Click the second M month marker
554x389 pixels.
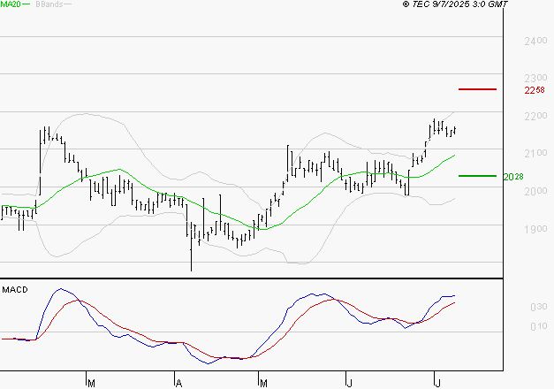(x=263, y=382)
